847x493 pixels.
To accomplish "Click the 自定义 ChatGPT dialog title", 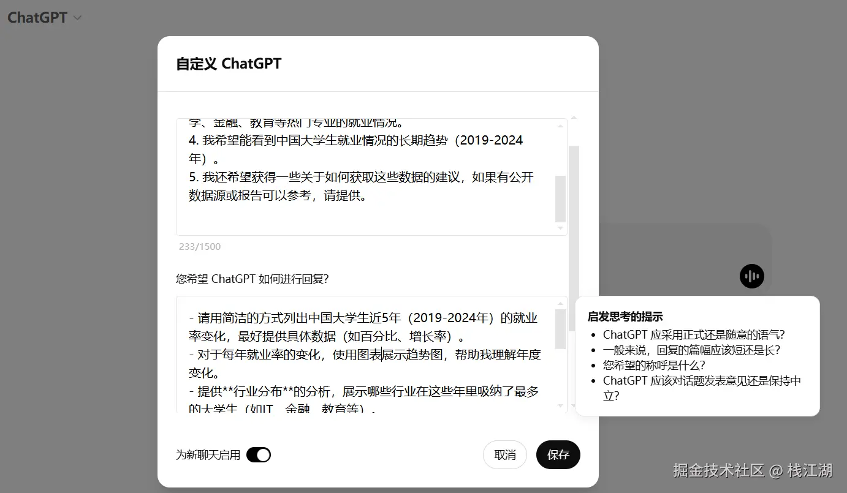I will 229,64.
